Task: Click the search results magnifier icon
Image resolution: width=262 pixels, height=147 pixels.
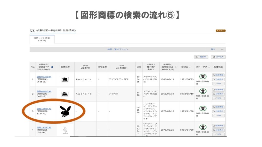Action: 32,30
